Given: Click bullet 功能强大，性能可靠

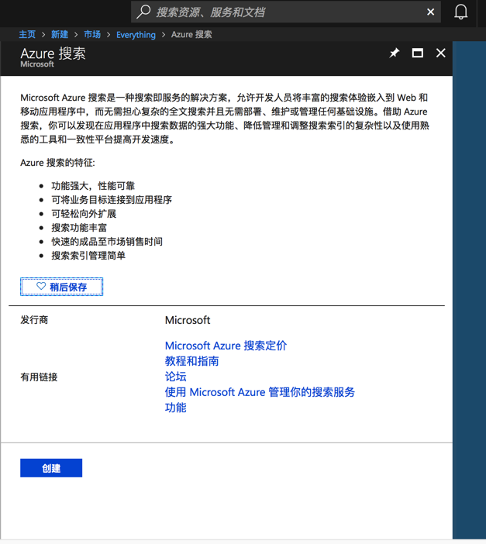Looking at the screenshot, I should pos(93,186).
